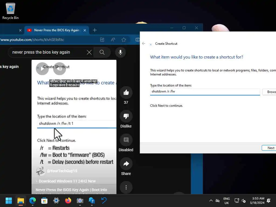Close the unnamed first browser tab

click(x=20, y=30)
